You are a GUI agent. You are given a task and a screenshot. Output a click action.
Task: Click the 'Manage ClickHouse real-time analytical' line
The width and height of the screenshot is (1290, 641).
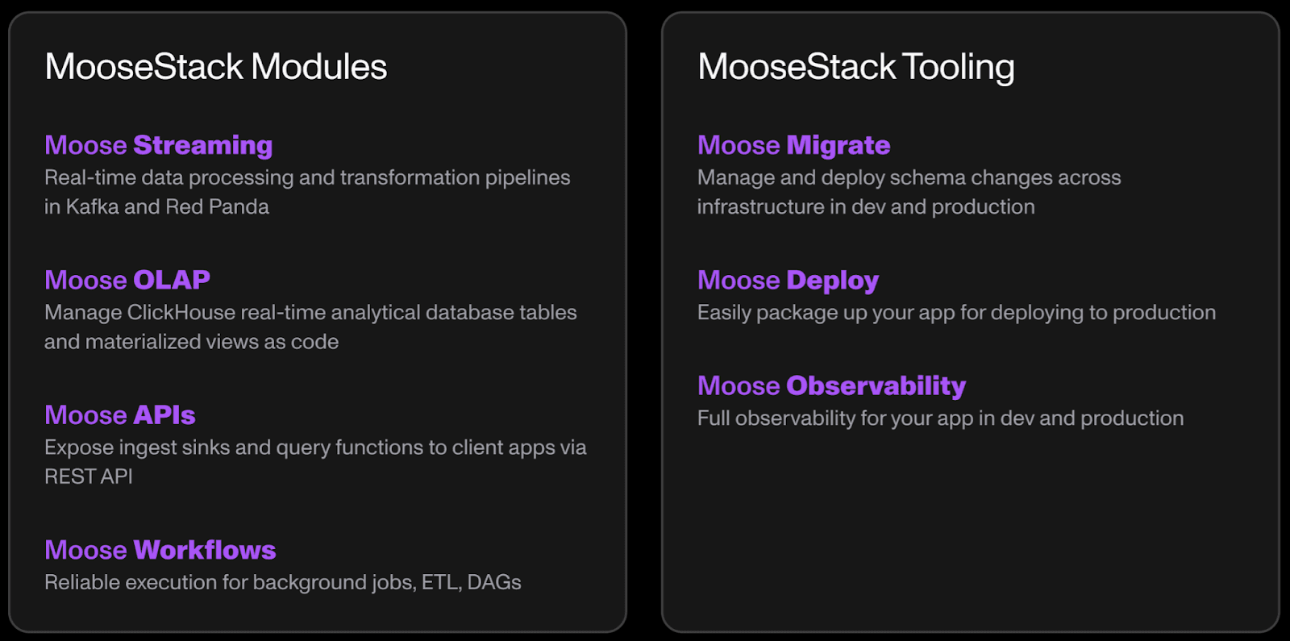[310, 313]
